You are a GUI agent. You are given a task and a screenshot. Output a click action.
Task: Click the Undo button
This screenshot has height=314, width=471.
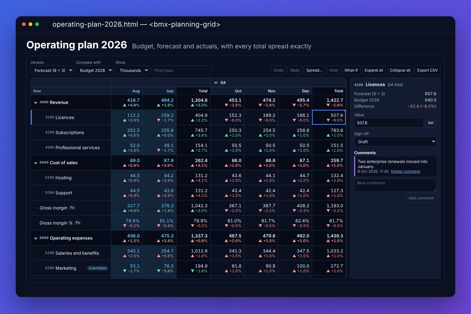click(x=279, y=70)
